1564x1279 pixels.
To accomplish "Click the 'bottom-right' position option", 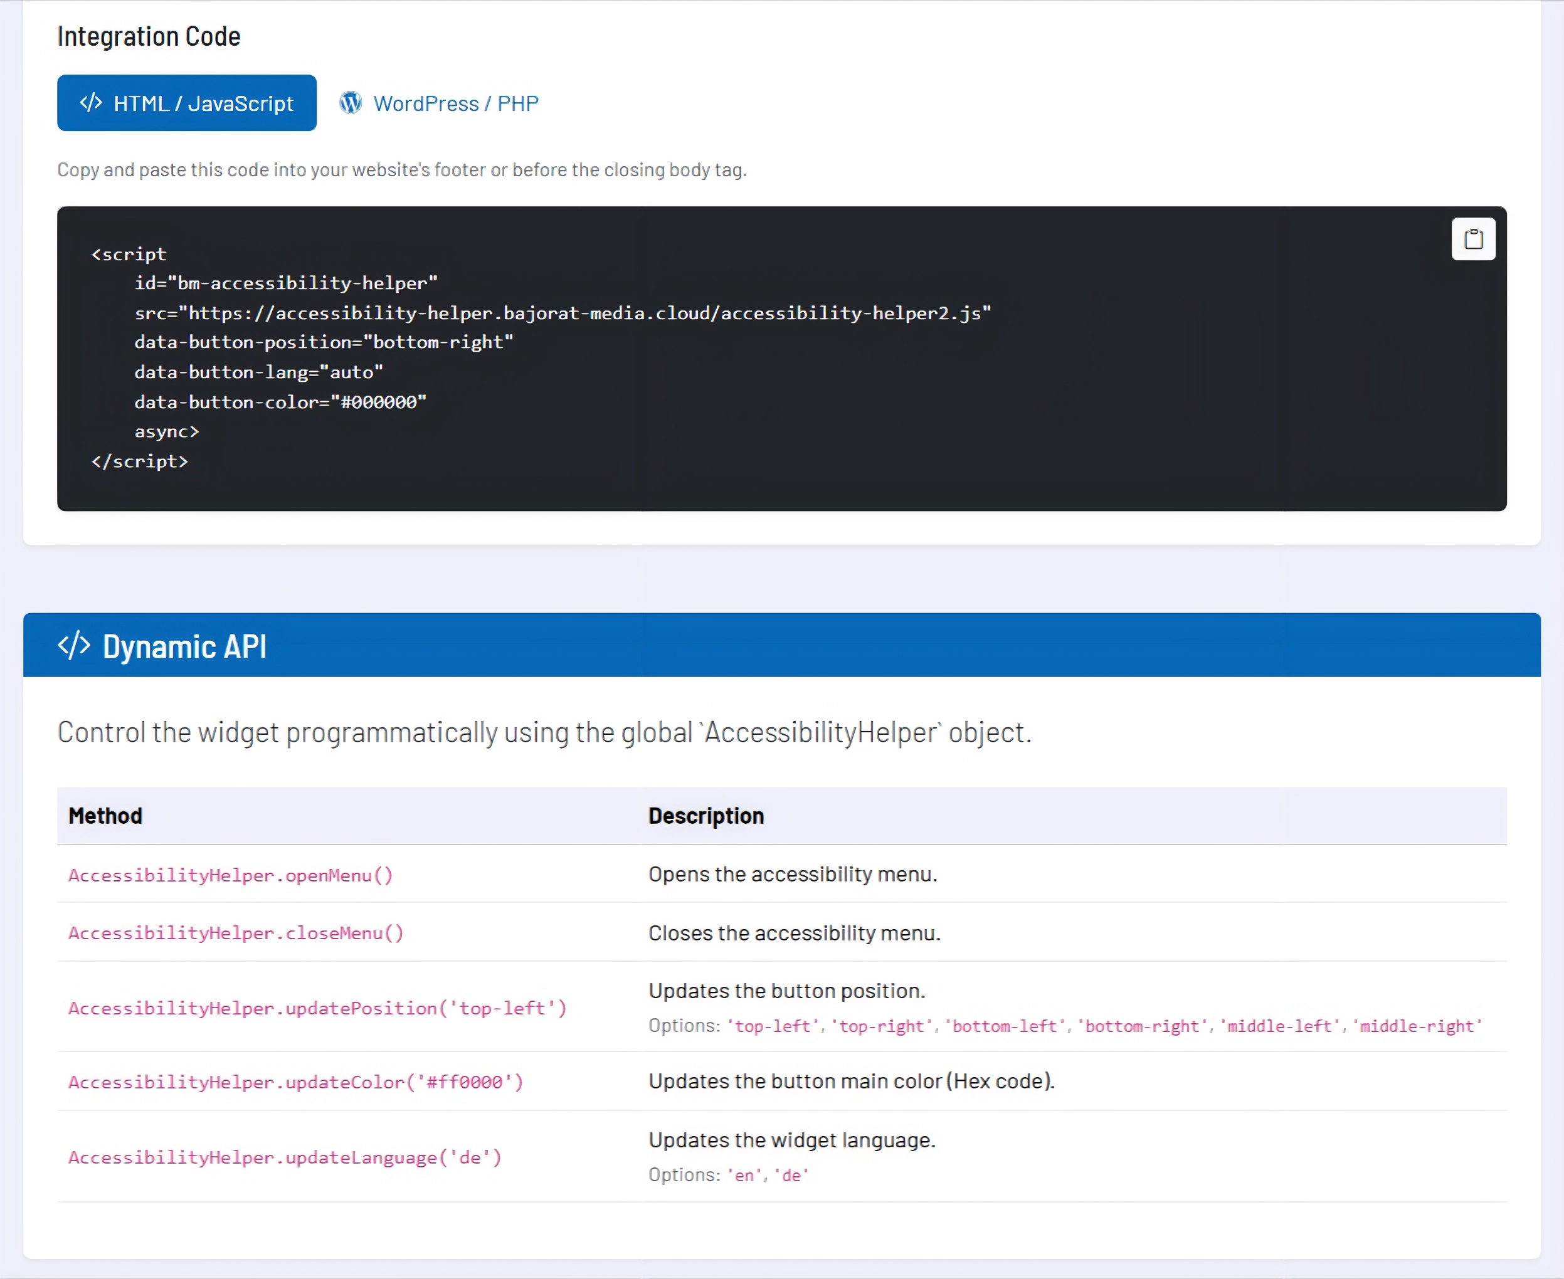I will point(1143,1026).
